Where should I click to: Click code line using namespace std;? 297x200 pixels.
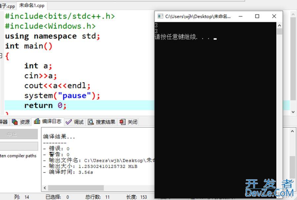52,36
